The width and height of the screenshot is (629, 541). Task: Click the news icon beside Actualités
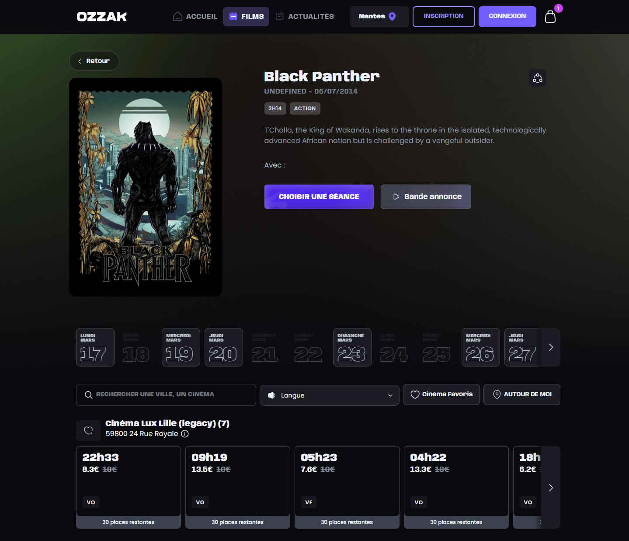pyautogui.click(x=280, y=17)
